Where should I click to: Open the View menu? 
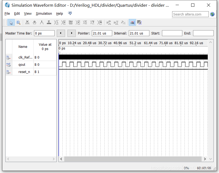[x=28, y=14]
